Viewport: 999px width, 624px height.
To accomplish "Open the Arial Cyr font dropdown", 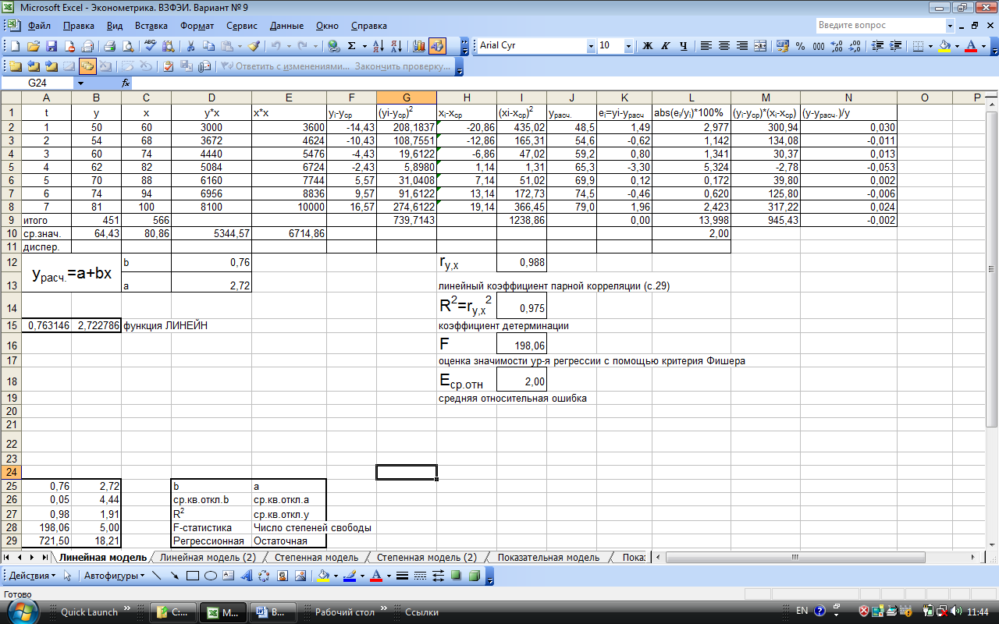I will tap(591, 46).
